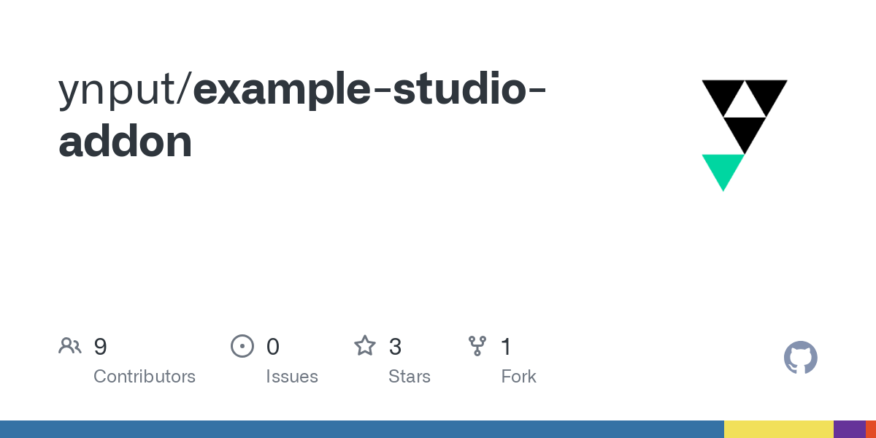Click the Ynput triangle logo
Image resolution: width=876 pixels, height=438 pixels.
745,136
